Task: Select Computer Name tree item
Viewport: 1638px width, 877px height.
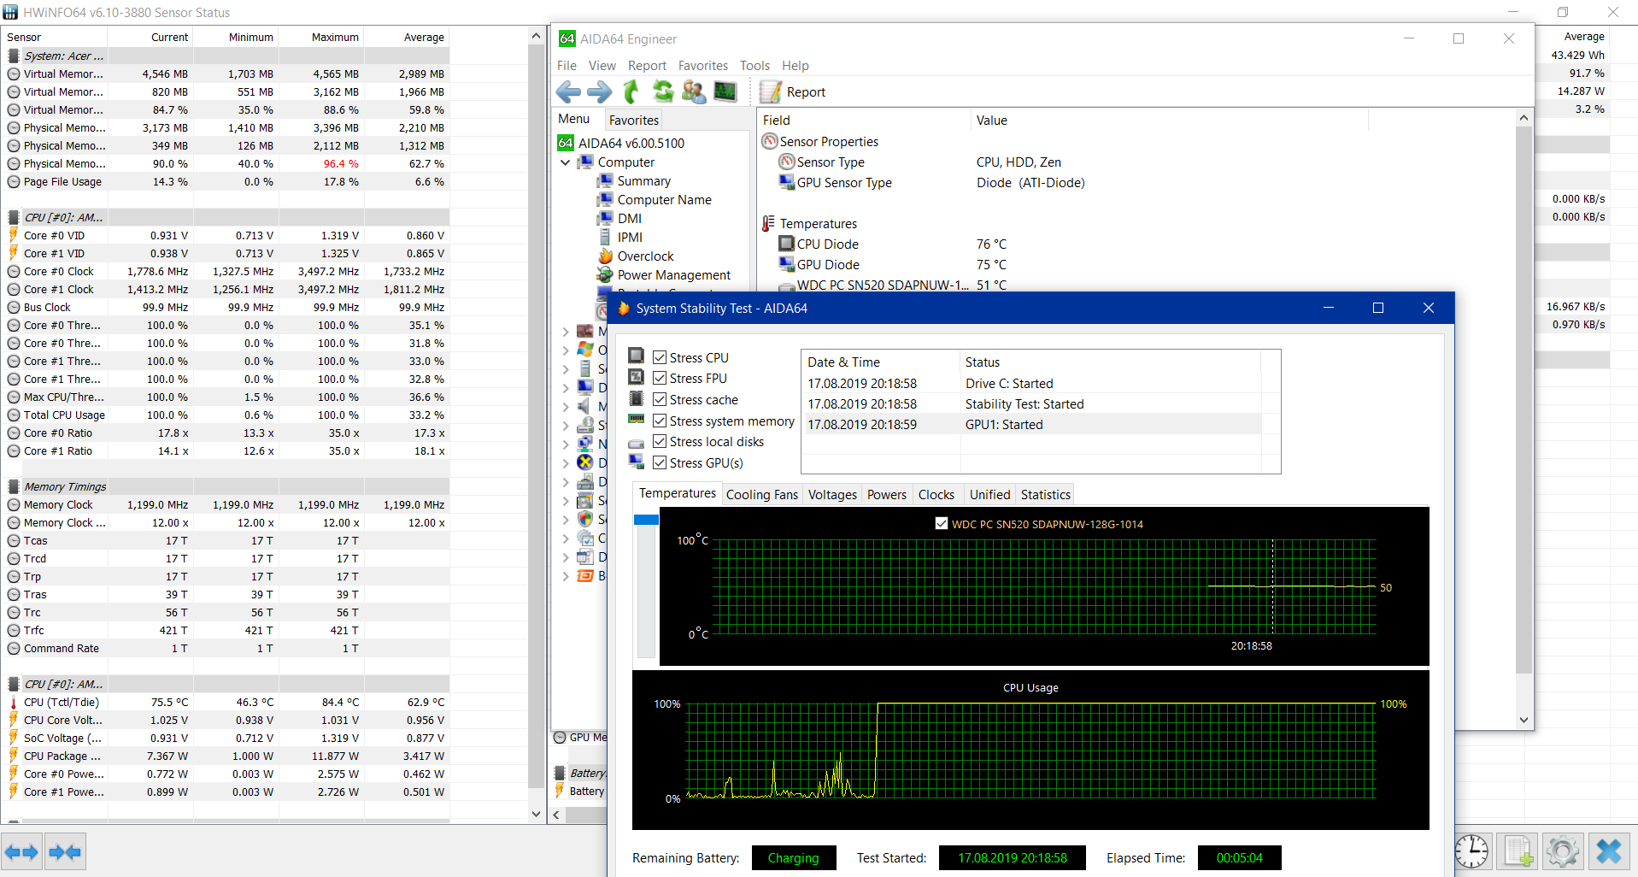Action: [x=664, y=200]
